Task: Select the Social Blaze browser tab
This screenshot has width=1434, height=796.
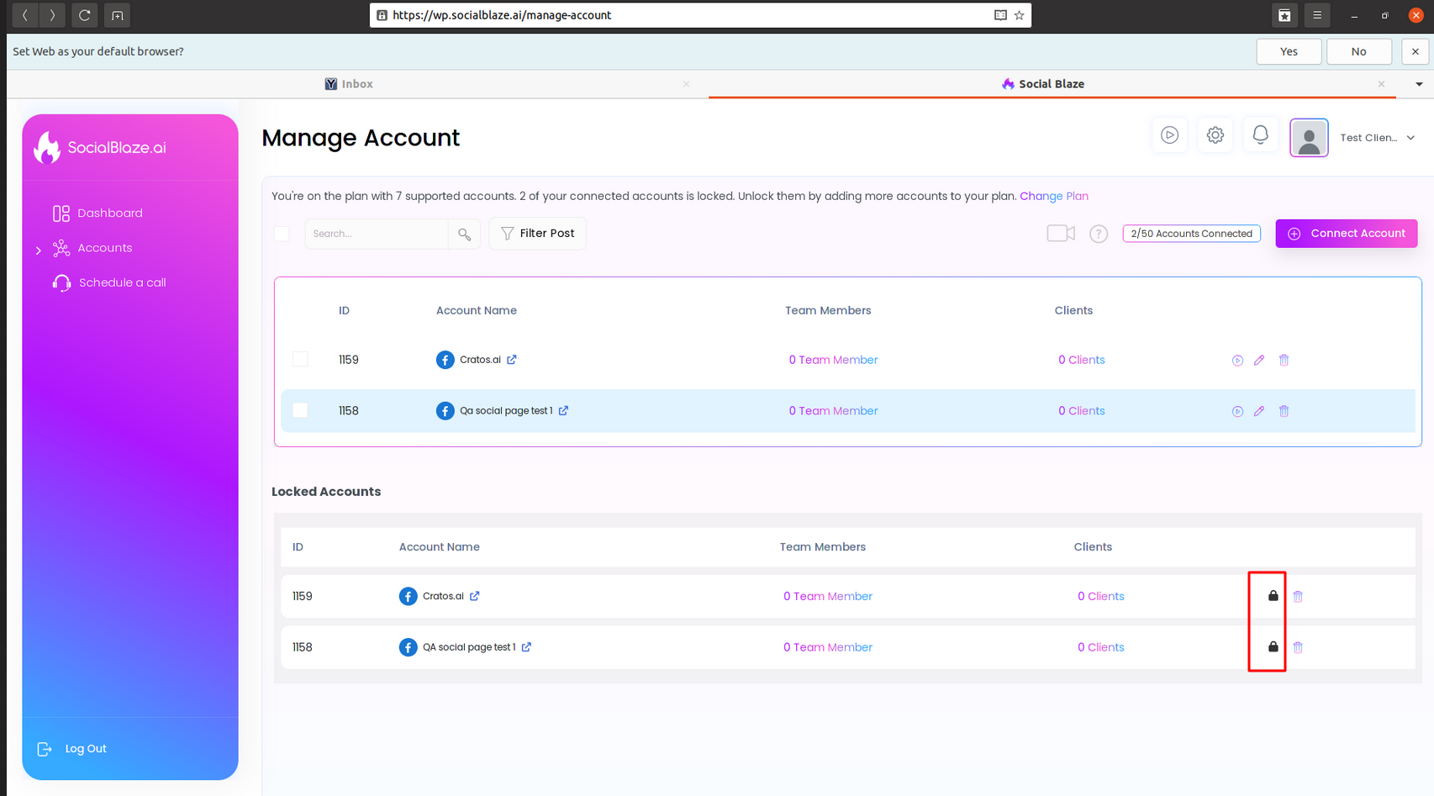Action: pyautogui.click(x=1043, y=84)
